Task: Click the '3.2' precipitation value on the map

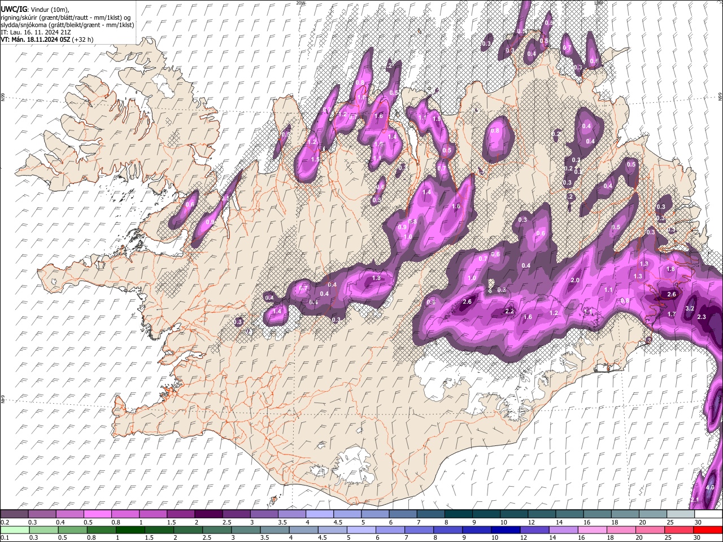Action: pos(690,309)
